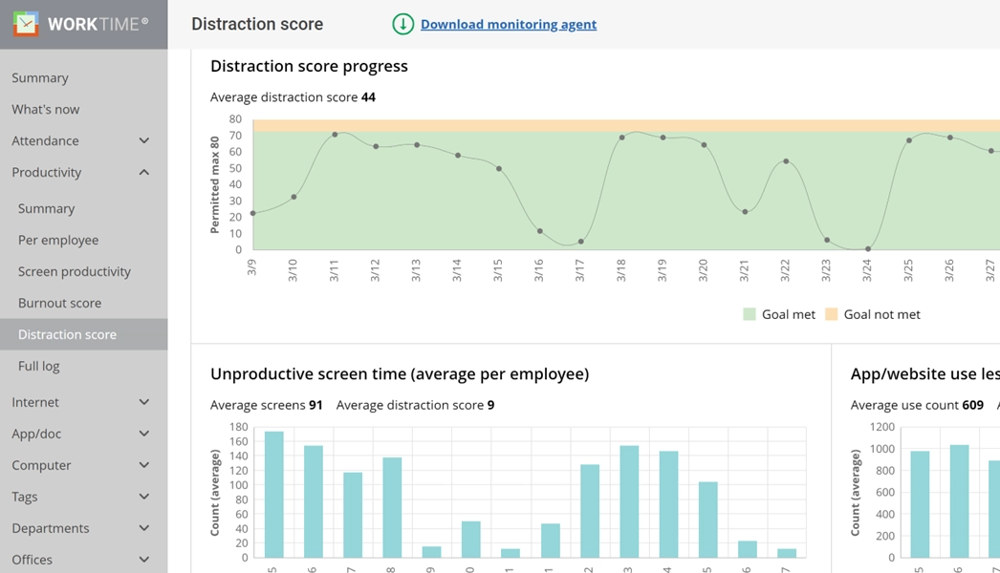Click the green download arrow icon
Screen dimensions: 1000x573
point(402,25)
